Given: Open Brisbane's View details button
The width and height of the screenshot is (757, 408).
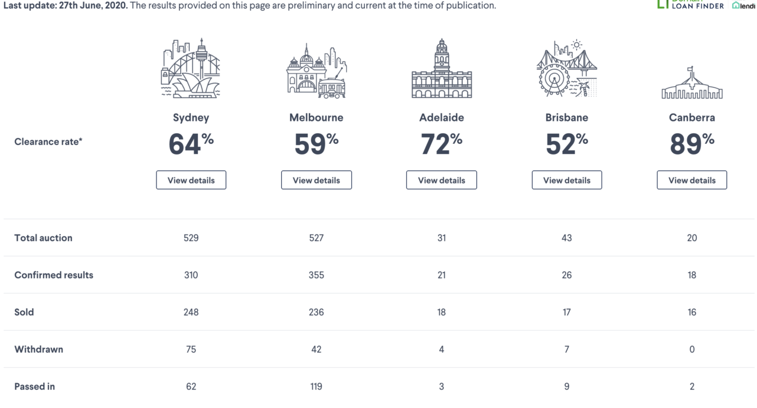Looking at the screenshot, I should (567, 180).
